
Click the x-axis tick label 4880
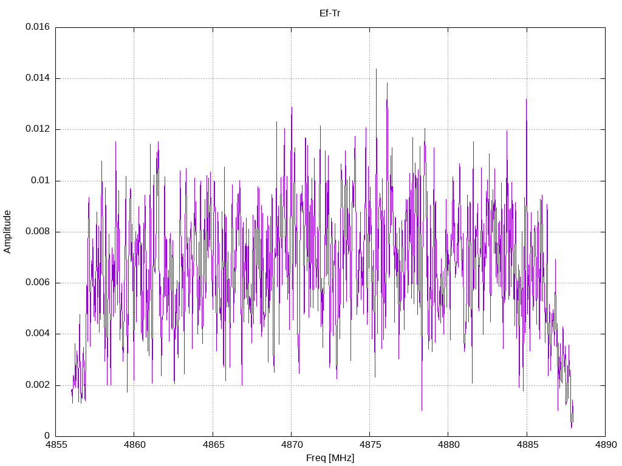pos(448,445)
